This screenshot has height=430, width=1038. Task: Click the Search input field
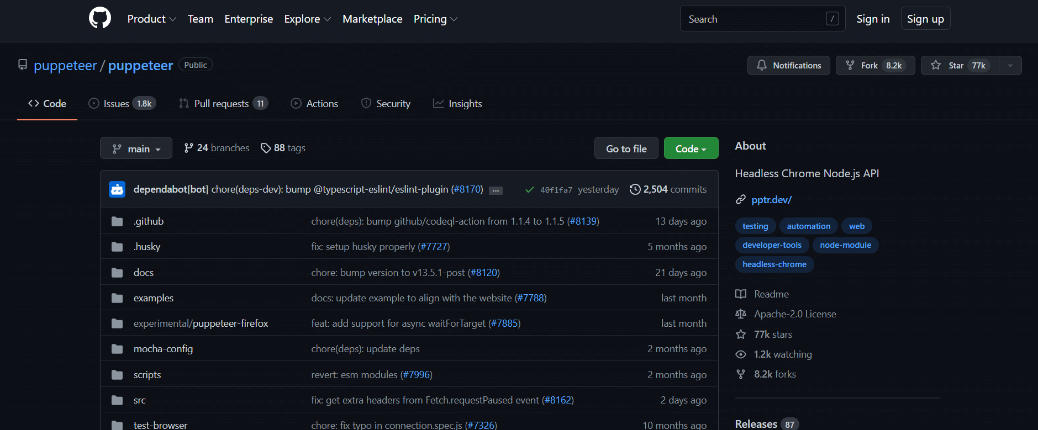[x=762, y=19]
